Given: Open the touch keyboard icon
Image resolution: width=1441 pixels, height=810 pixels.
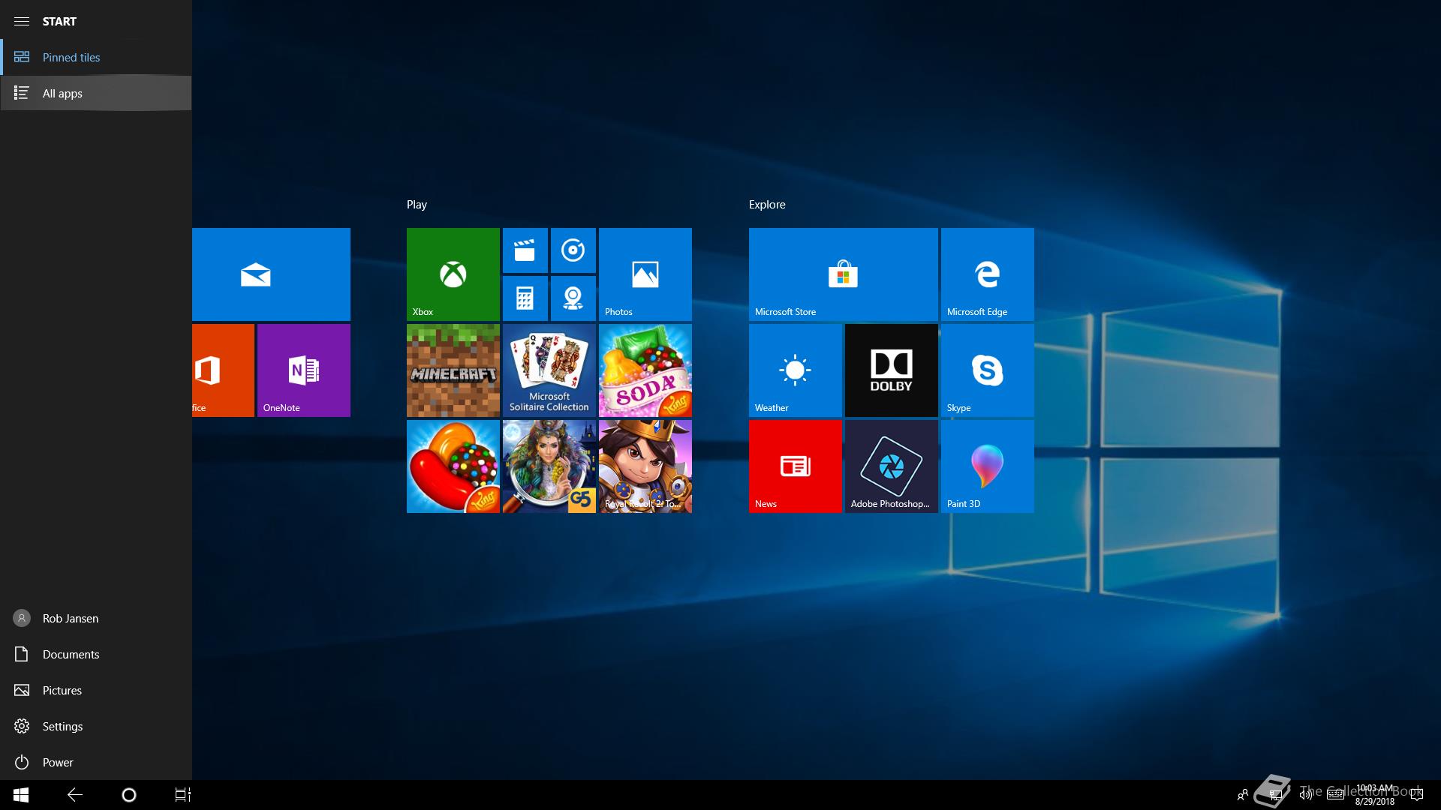Looking at the screenshot, I should tap(1335, 795).
